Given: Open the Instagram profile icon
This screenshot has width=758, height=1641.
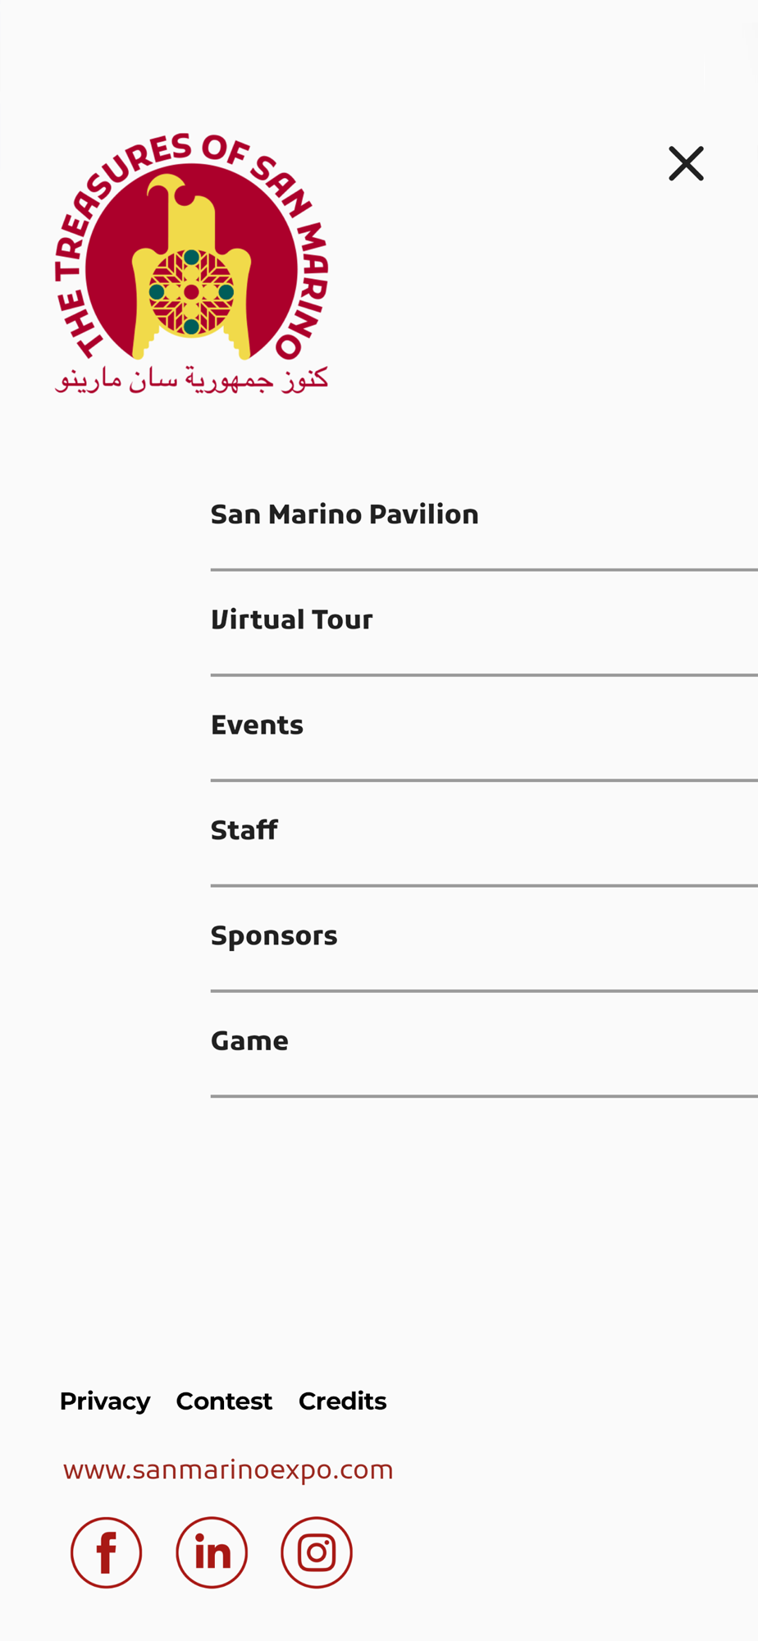Looking at the screenshot, I should coord(317,1552).
